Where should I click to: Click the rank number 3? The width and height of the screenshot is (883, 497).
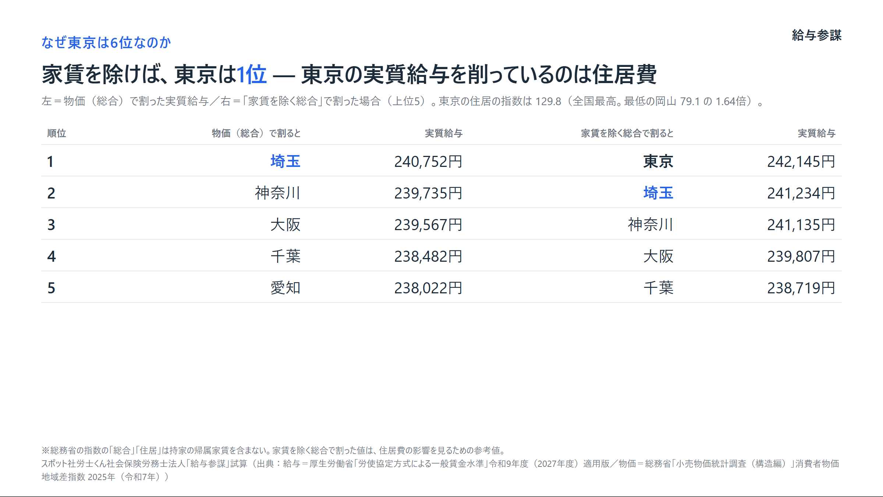[x=51, y=225]
